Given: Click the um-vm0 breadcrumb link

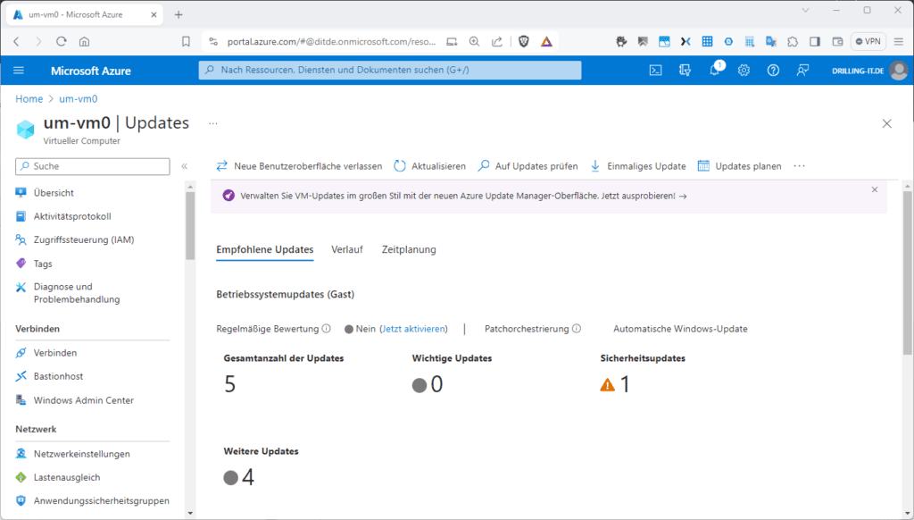Looking at the screenshot, I should [x=79, y=99].
